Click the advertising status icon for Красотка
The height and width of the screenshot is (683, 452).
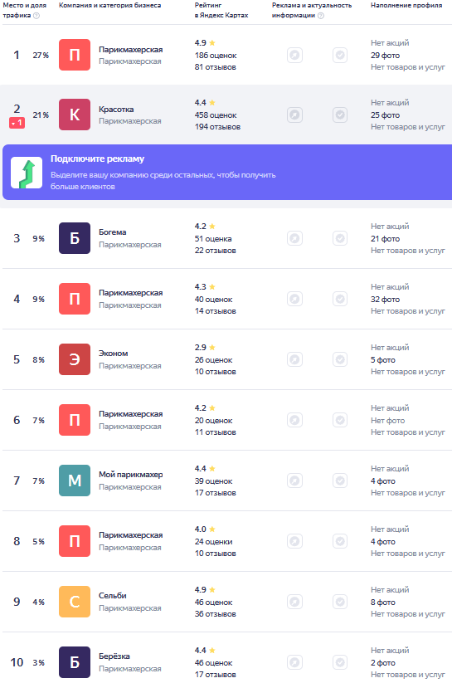tap(294, 115)
